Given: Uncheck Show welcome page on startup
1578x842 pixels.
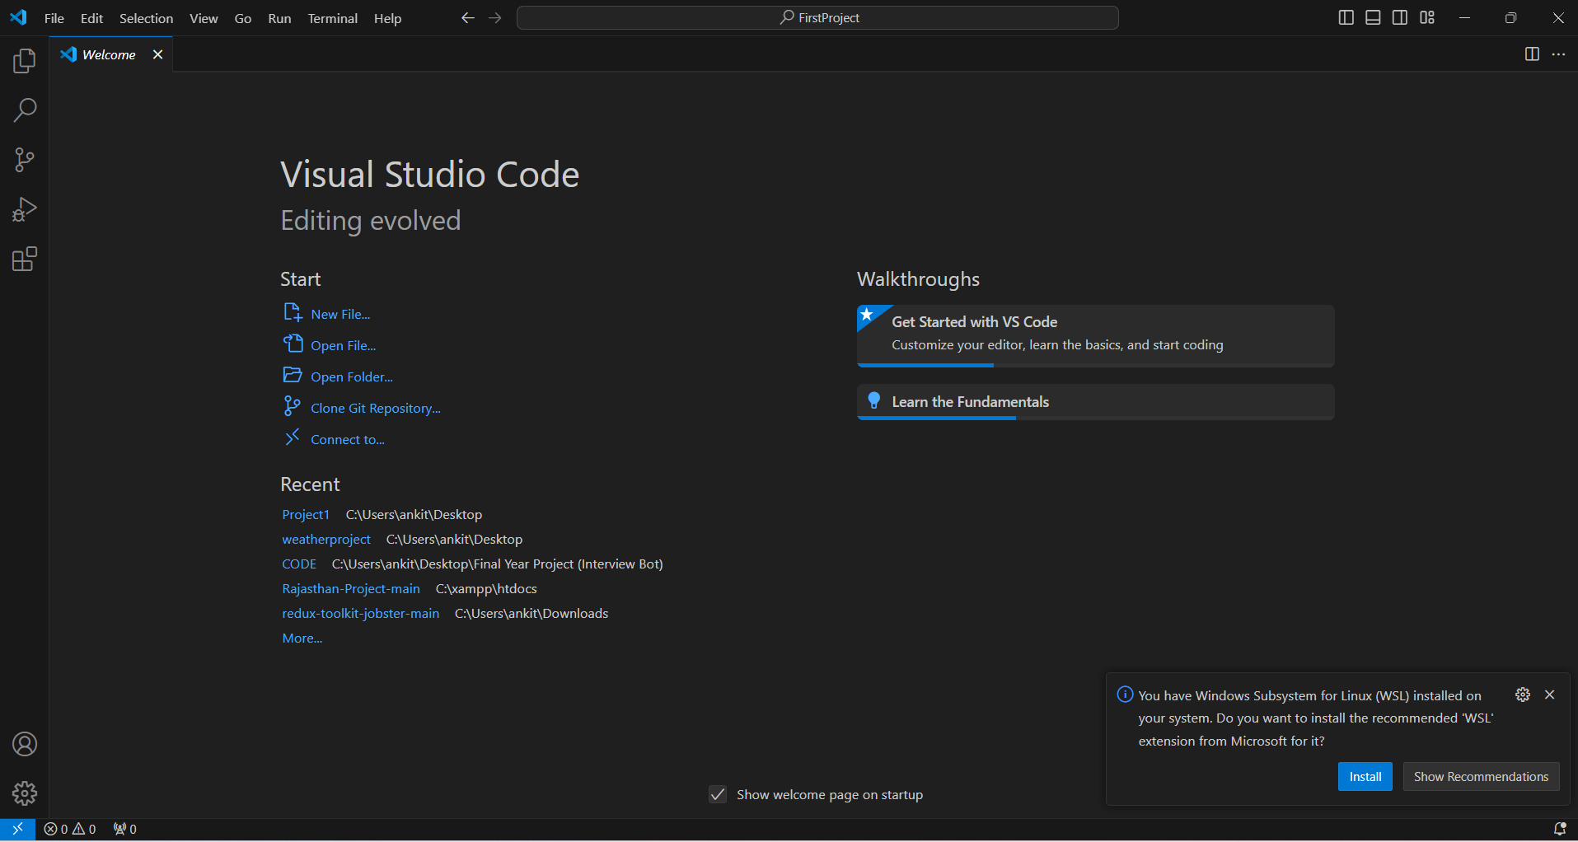Looking at the screenshot, I should [718, 794].
